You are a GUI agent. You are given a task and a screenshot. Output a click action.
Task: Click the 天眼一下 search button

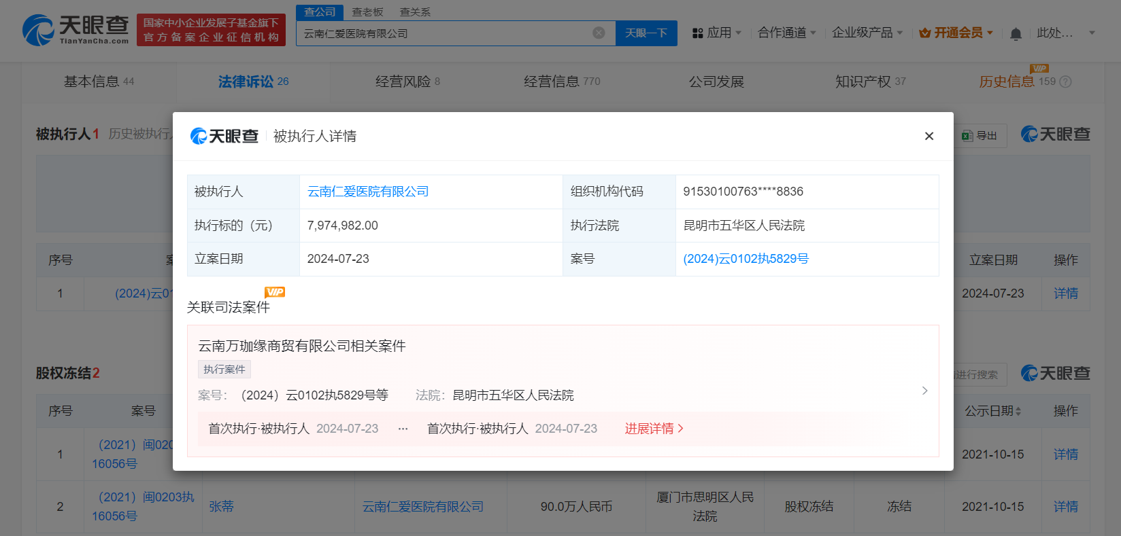coord(646,33)
